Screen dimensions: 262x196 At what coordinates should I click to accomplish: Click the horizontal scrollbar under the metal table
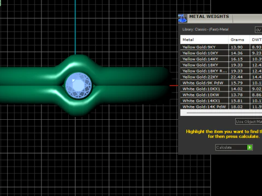click(221, 113)
